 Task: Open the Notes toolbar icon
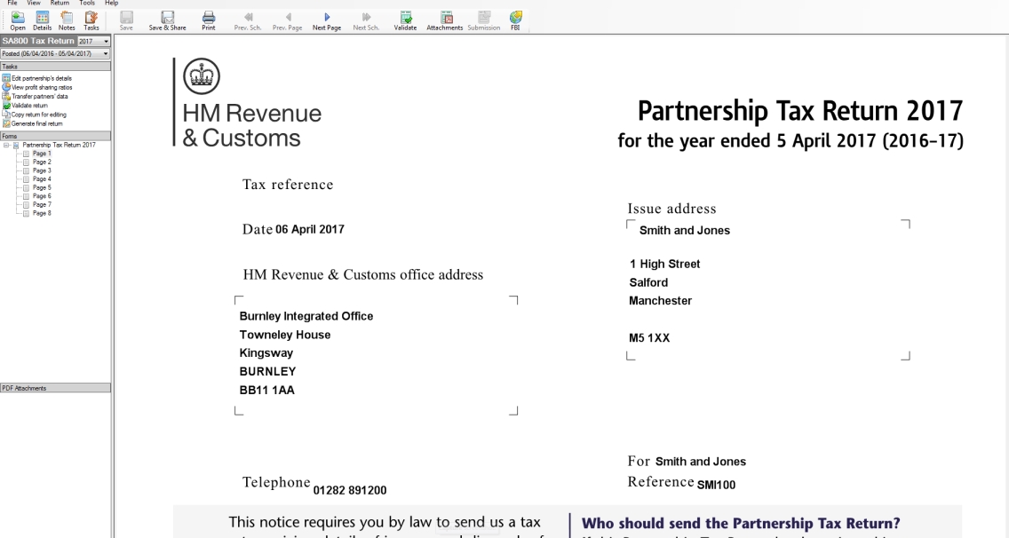[67, 20]
